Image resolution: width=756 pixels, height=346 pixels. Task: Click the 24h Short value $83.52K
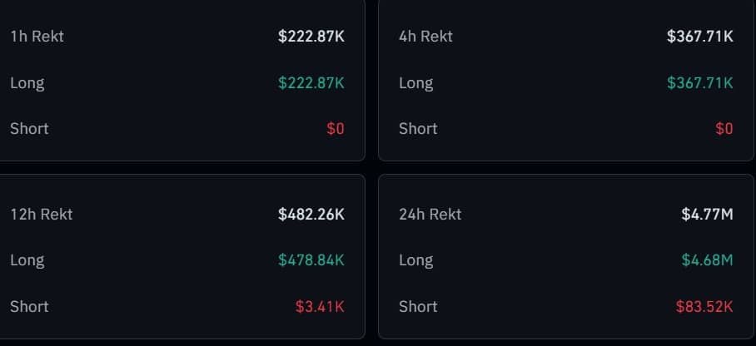[x=704, y=306]
